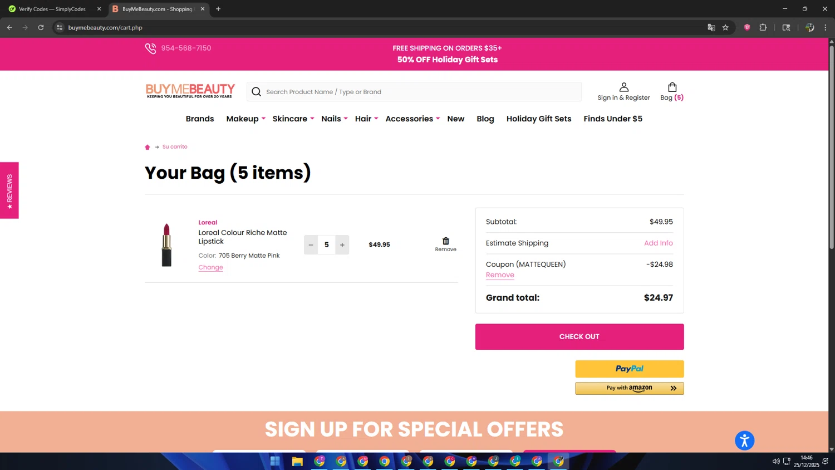Click the 954-568-7150 phone number
The image size is (835, 470).
[x=186, y=48]
